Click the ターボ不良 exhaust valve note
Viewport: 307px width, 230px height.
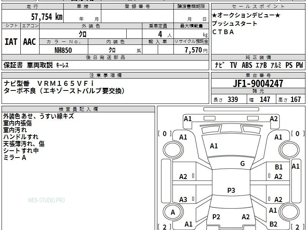(64, 91)
